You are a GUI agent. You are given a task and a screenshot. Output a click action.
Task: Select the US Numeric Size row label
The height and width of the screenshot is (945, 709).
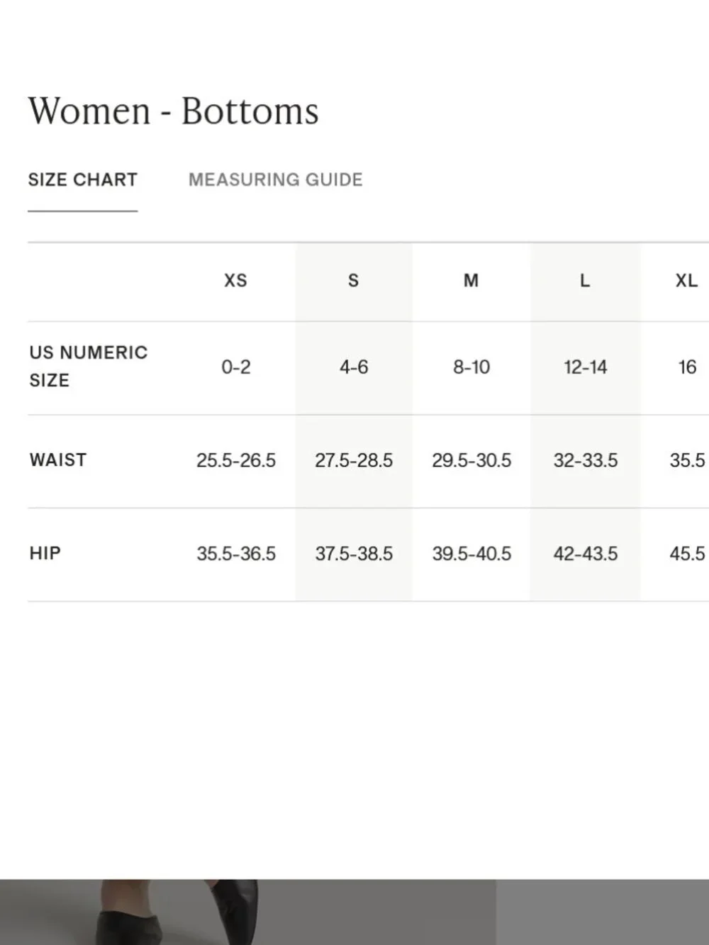tap(88, 367)
